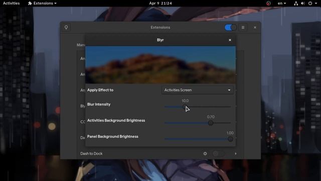Close the Blyr settings dialog
The width and height of the screenshot is (321, 181).
[x=230, y=40]
